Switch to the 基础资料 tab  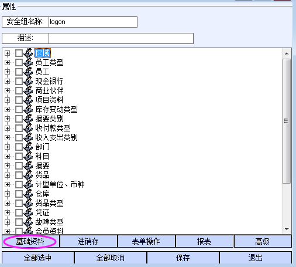click(x=30, y=241)
